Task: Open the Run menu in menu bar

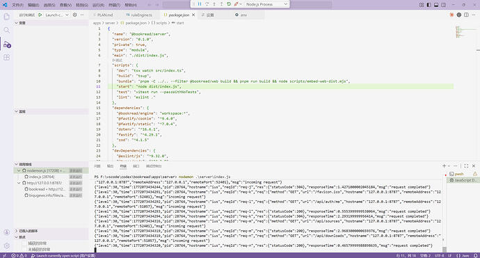Action: pos(98,5)
